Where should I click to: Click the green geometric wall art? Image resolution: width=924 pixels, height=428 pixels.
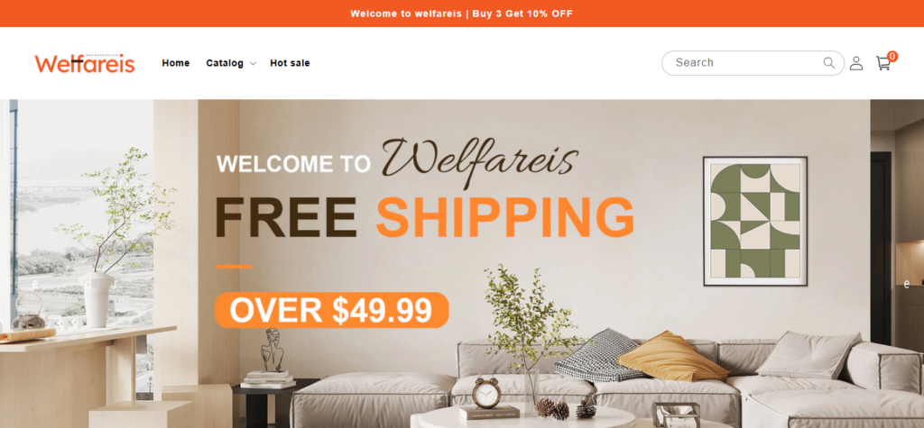pos(755,221)
